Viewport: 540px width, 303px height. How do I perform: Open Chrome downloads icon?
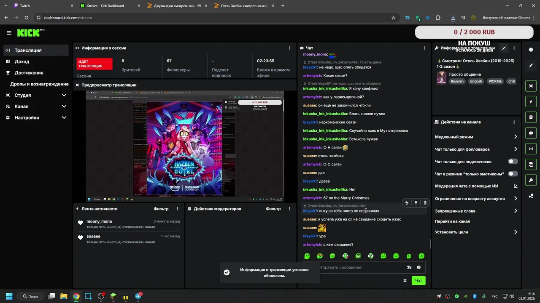point(453,18)
